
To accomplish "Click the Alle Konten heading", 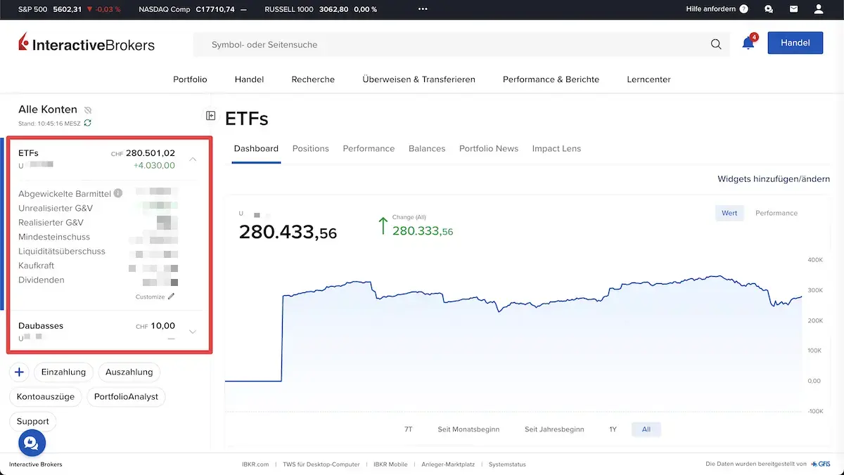I will (x=48, y=110).
